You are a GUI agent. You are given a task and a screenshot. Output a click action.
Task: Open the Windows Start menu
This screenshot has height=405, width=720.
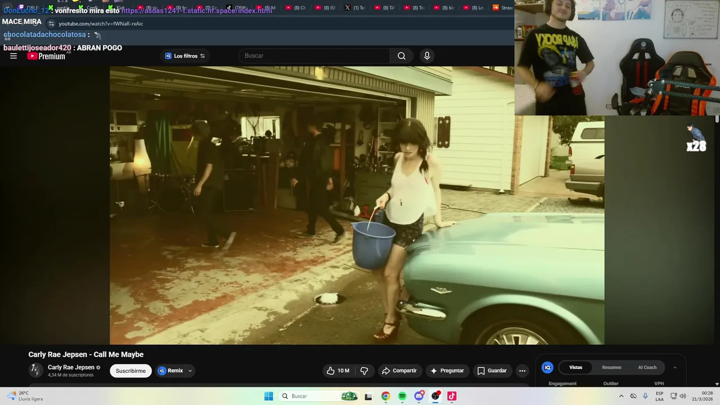tap(269, 396)
